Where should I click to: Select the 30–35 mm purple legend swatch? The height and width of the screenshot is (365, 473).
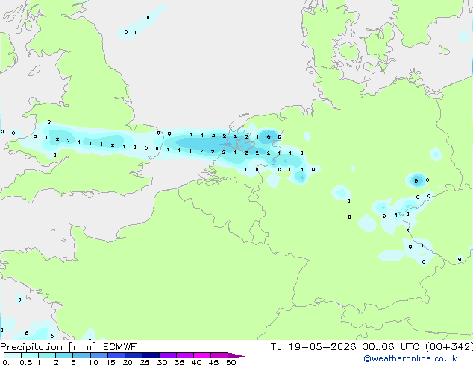(168, 355)
